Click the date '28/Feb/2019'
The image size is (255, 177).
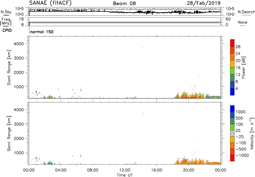pos(204,3)
